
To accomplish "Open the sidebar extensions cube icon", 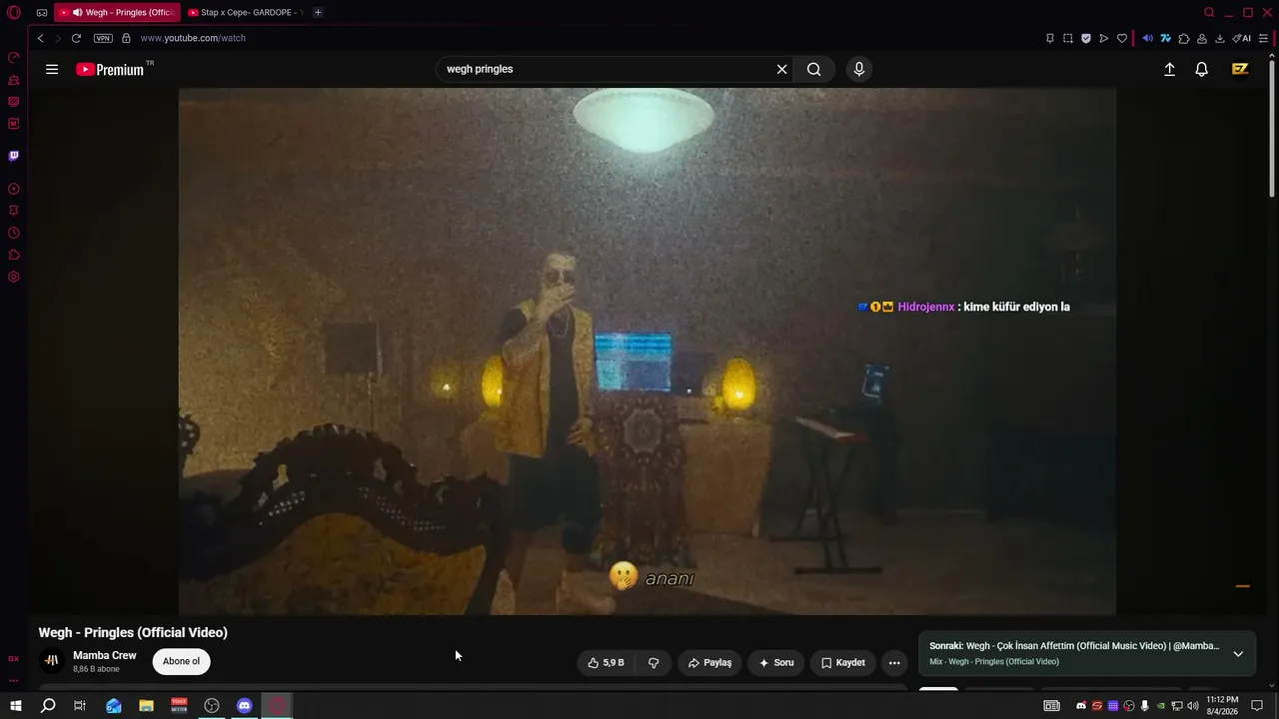I will click(14, 255).
